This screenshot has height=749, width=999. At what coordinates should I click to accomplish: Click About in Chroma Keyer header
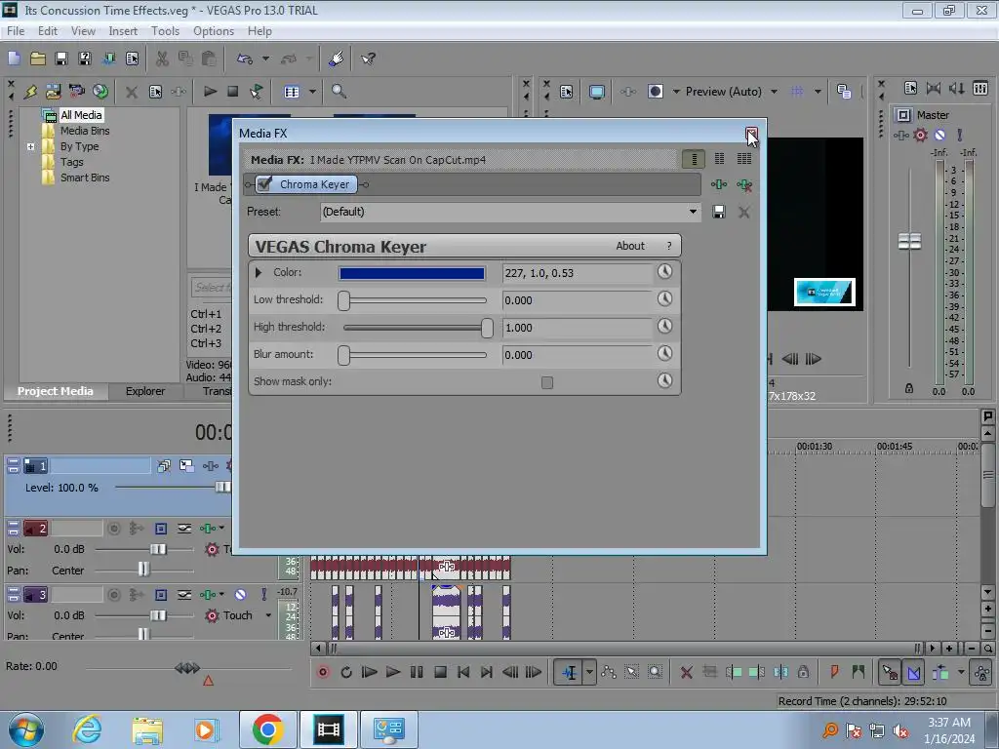click(630, 246)
